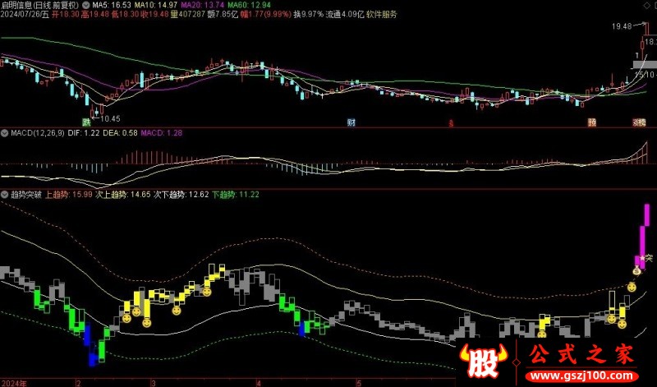Click the volume value 量407287
The height and width of the screenshot is (387, 657).
(x=188, y=15)
